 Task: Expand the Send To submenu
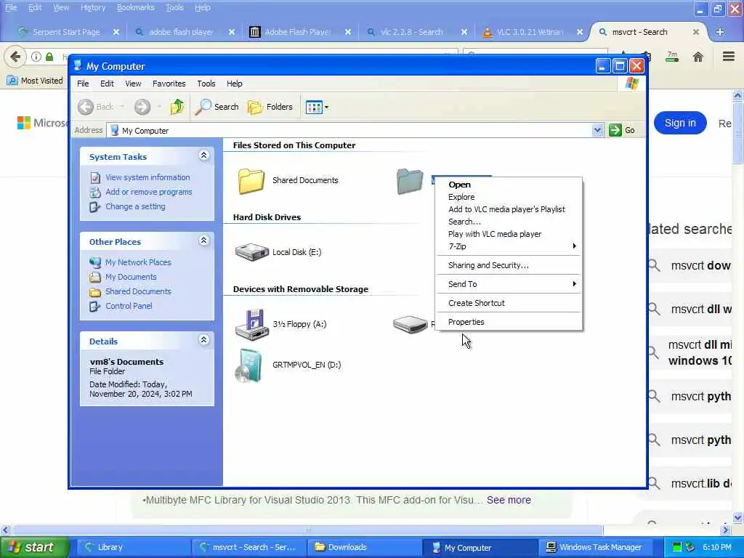coord(509,284)
